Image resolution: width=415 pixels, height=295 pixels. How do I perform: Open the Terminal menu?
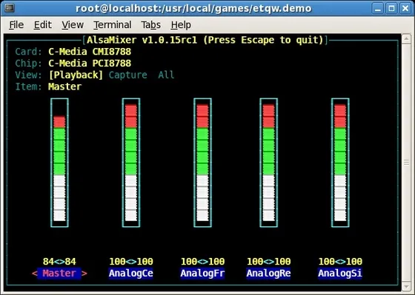tap(112, 25)
